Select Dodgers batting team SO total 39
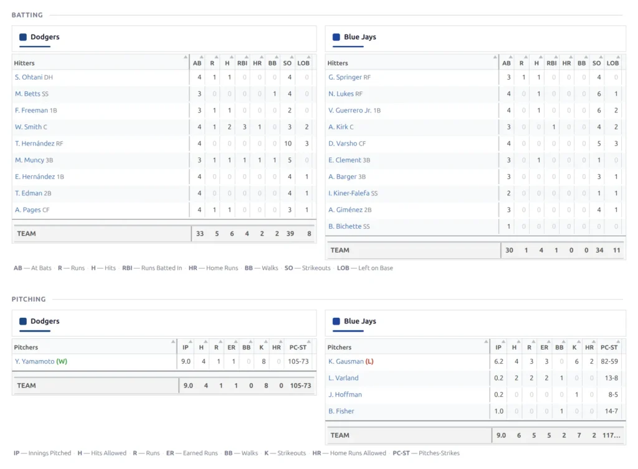This screenshot has height=469, width=638. (290, 234)
